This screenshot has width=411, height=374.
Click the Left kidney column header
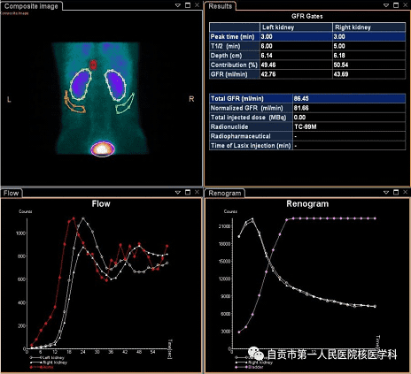click(296, 27)
